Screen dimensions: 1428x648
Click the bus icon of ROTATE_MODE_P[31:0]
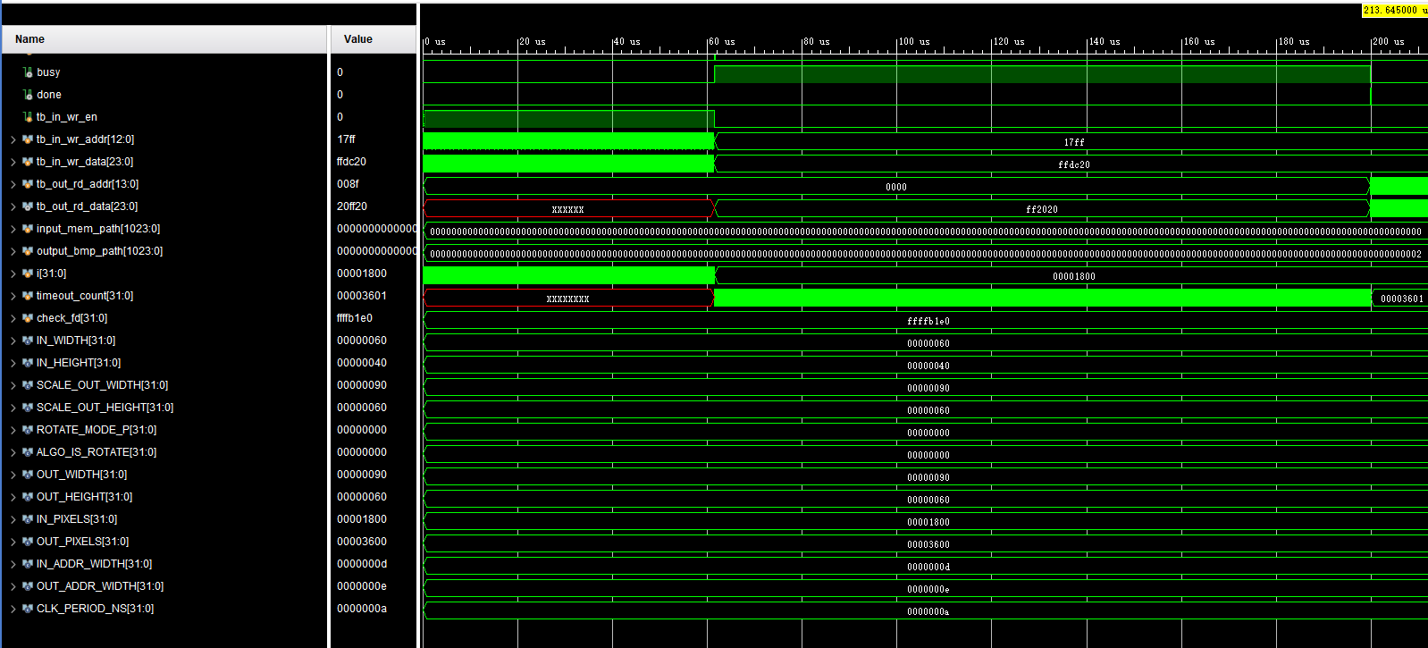pyautogui.click(x=28, y=430)
